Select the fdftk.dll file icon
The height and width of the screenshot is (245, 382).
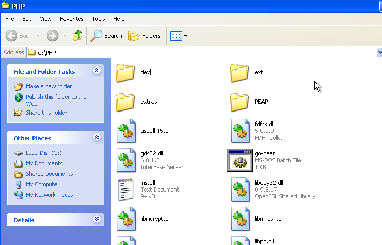coord(240,131)
